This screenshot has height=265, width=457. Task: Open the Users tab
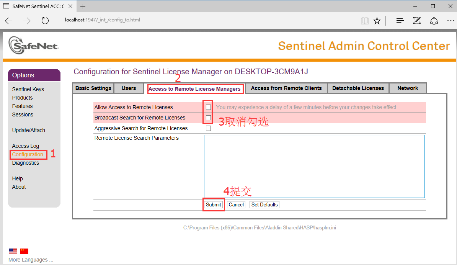coord(129,88)
